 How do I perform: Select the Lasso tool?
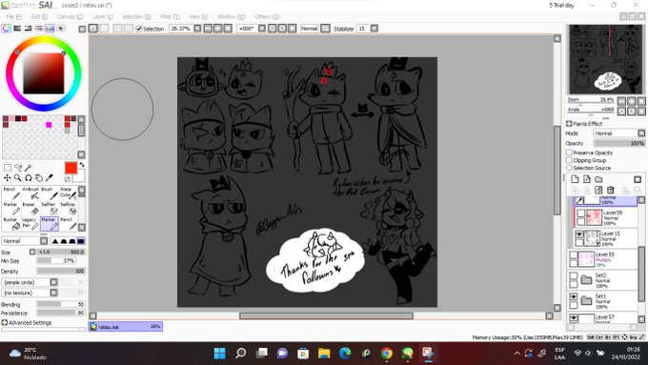18,168
